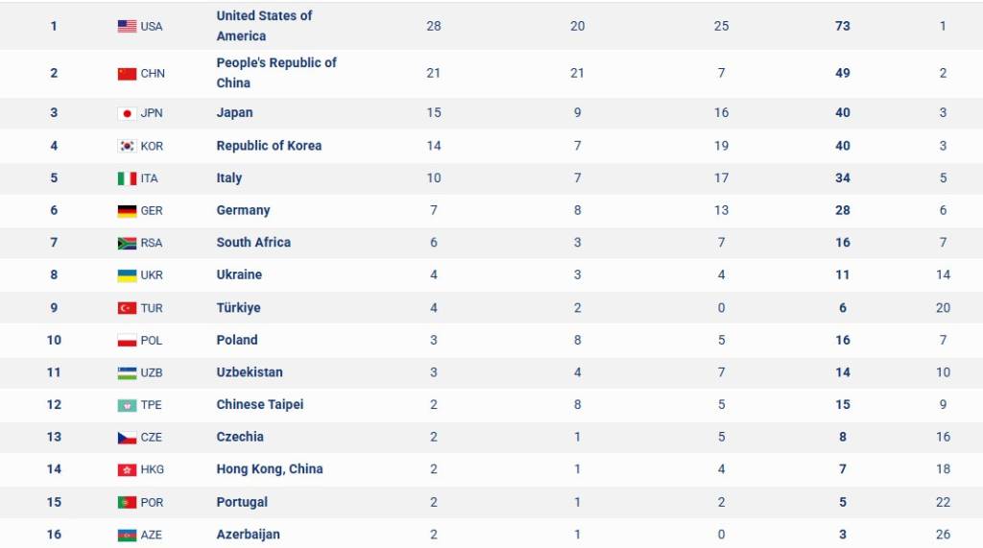Viewport: 983px width, 548px height.
Task: Click the Azerbaijan flag icon
Action: pos(127,535)
